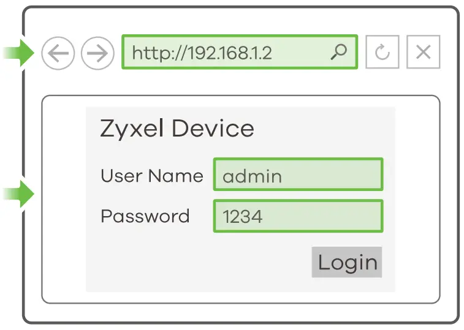Viewport: 464px width, 330px height.
Task: Click the browser forward arrow button
Action: 97,53
